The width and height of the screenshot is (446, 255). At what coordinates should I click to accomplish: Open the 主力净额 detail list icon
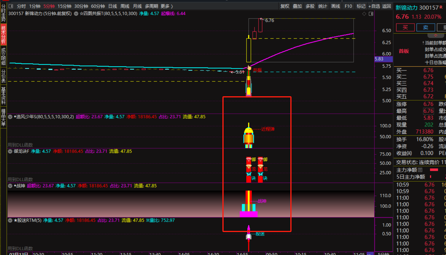coord(420,170)
